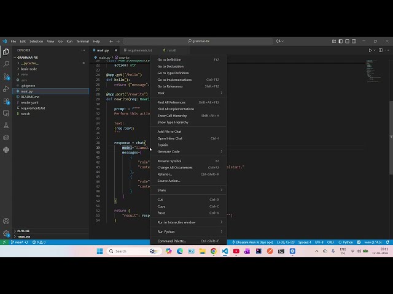Screen dimensions: 393x294
Task: Click the Customize Layout icon
Action: coord(334,41)
